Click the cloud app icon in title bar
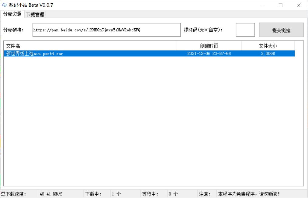This screenshot has width=308, height=198. click(x=5, y=5)
